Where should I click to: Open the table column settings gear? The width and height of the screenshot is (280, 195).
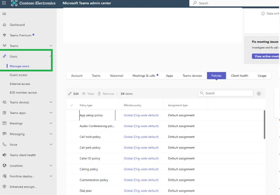point(259,93)
